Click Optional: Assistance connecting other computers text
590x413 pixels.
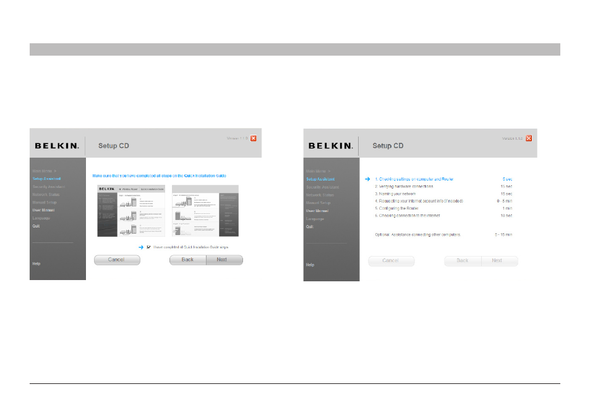point(417,234)
